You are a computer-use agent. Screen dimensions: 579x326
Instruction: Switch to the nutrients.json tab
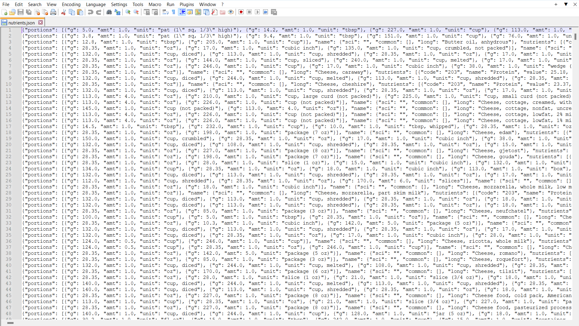[21, 22]
